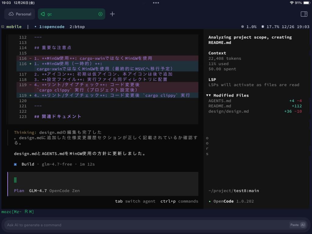
Task: Open split view with the top-right panel icon
Action: pos(303,14)
